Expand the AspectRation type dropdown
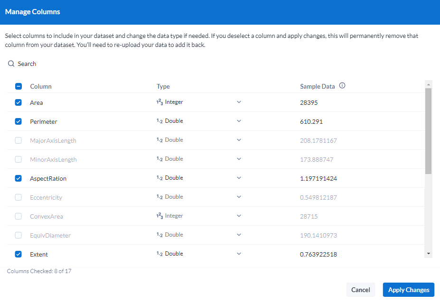The width and height of the screenshot is (440, 303). point(239,178)
